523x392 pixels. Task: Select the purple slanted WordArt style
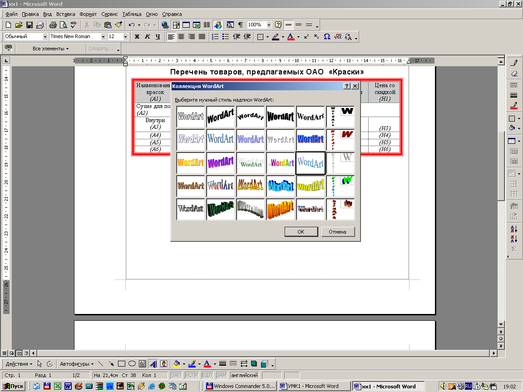tap(221, 163)
